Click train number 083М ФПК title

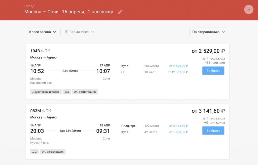click(41, 111)
